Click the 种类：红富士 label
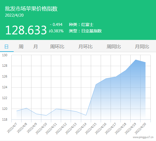156x141 pixels. click(81, 24)
